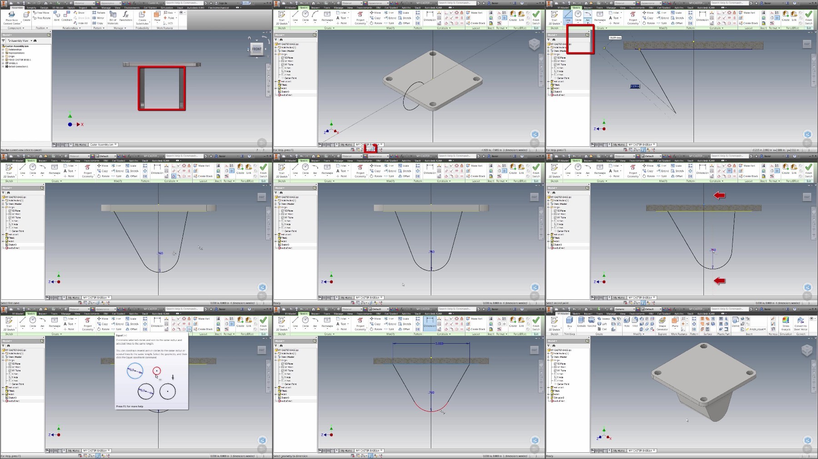The image size is (818, 459).
Task: Select the Joint tool in Assemble ribbon
Action: click(x=56, y=17)
